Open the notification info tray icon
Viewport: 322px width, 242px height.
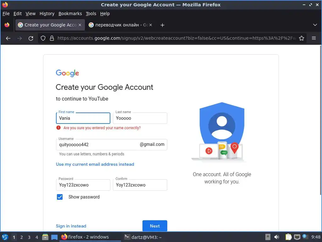[305, 237]
